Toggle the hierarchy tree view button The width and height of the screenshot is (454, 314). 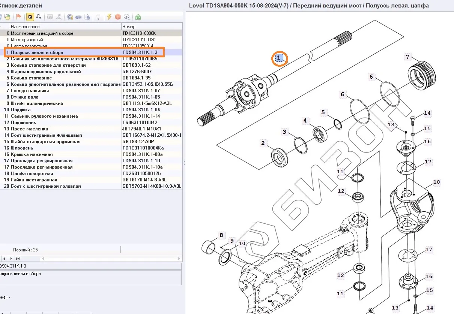click(x=38, y=17)
